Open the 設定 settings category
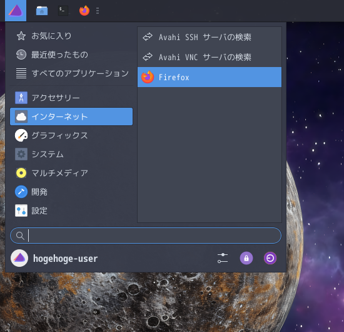The width and height of the screenshot is (344, 332). 71,210
